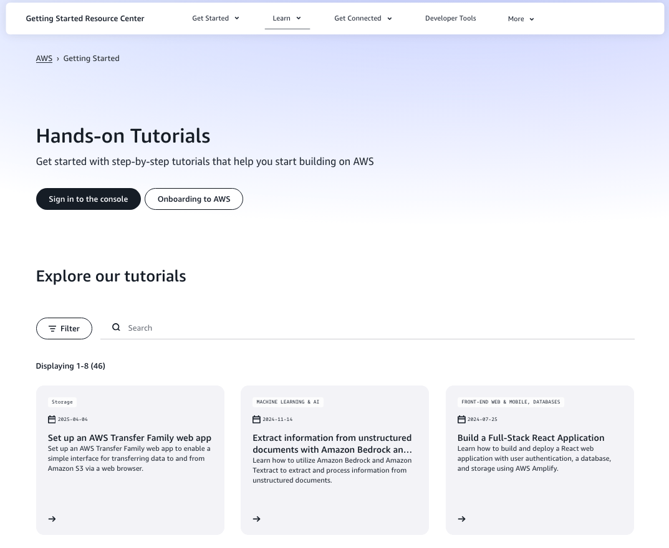Click the Transfer Family card description text
Image resolution: width=669 pixels, height=548 pixels.
click(x=129, y=458)
